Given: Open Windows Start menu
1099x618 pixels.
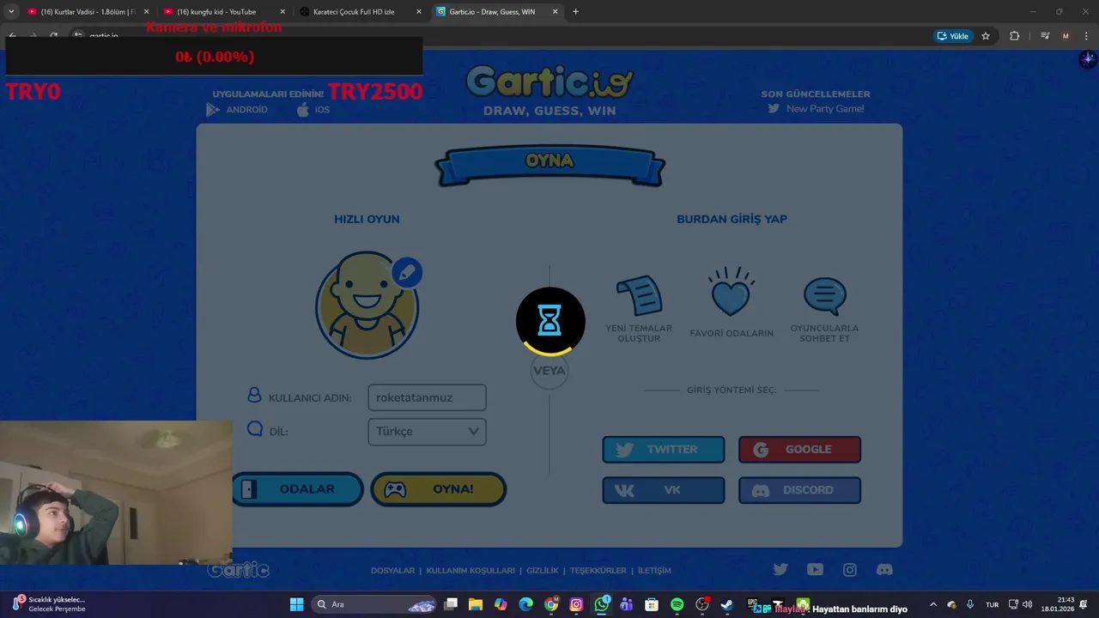Looking at the screenshot, I should click(296, 605).
